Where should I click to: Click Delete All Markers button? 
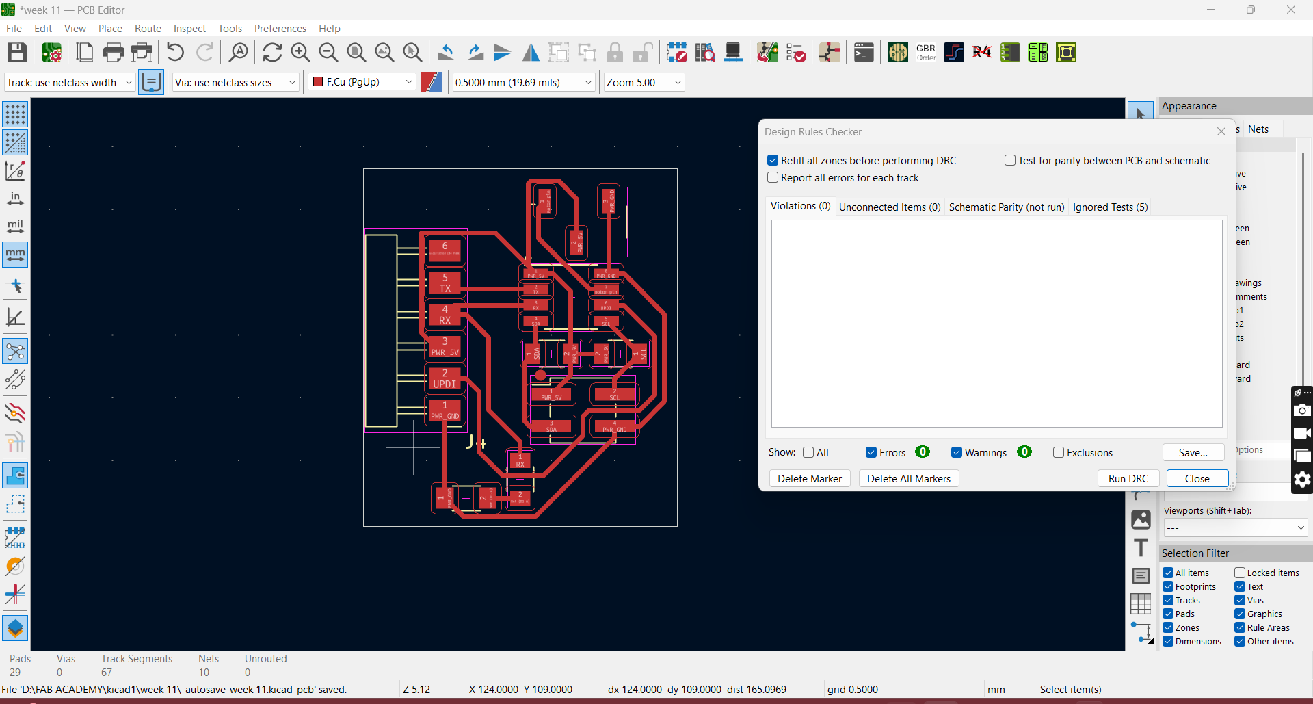point(908,479)
